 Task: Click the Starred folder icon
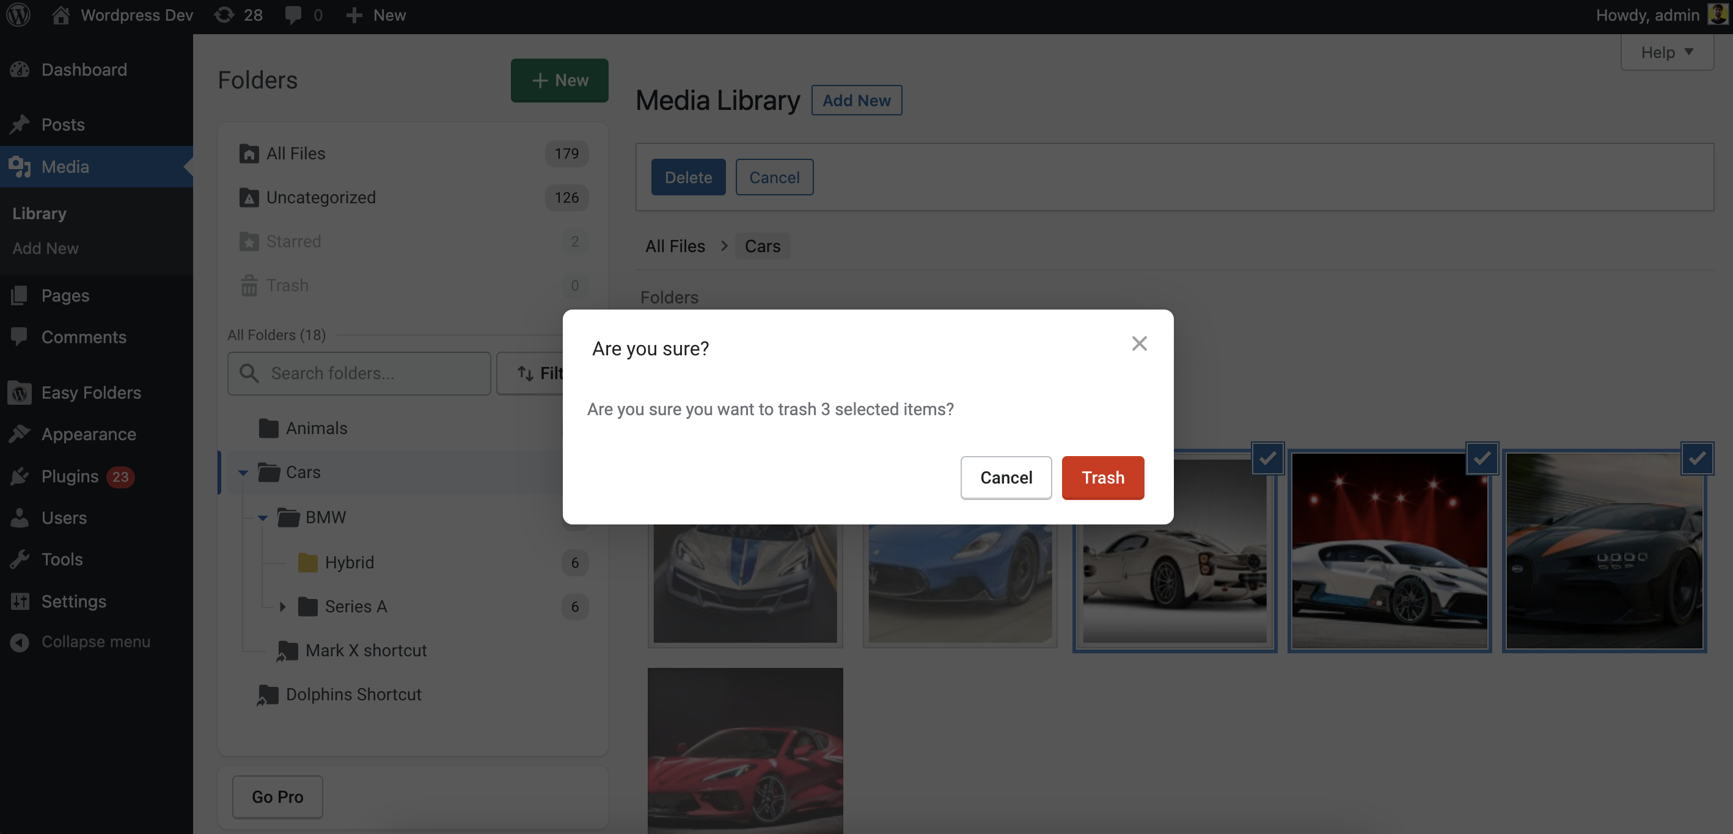pyautogui.click(x=249, y=241)
